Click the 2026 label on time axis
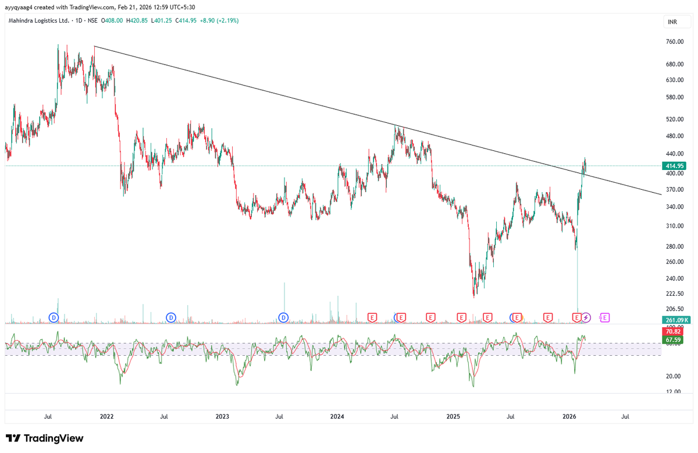 pyautogui.click(x=569, y=417)
